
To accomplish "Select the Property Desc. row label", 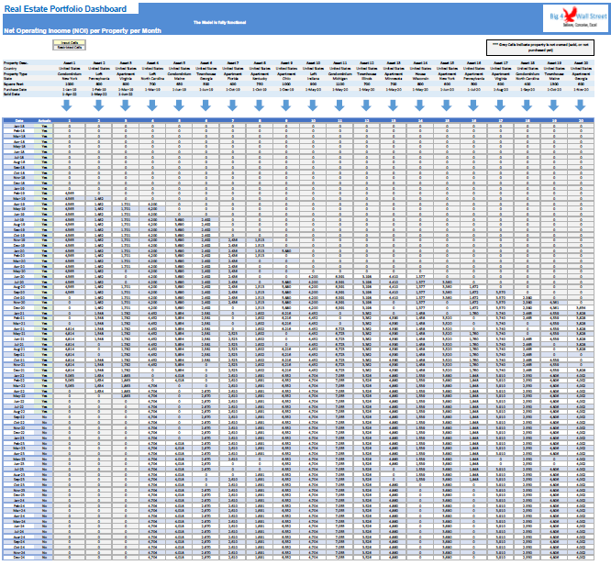I will tap(16, 62).
